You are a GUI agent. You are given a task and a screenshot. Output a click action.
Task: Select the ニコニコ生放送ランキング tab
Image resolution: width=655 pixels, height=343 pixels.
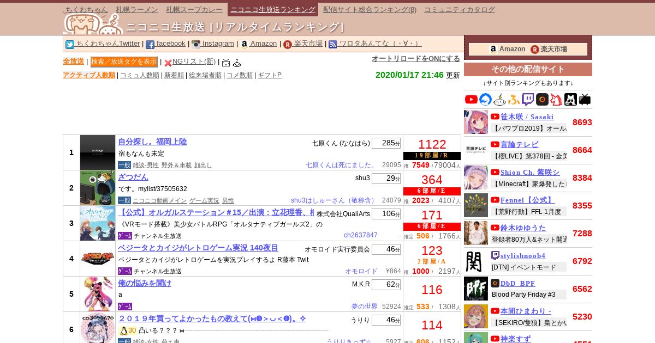[273, 9]
